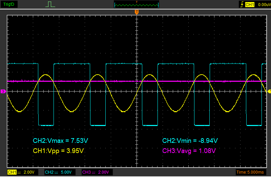Click the Trig'D status indicator
Screen dimensions: 271x177
tap(9, 4)
